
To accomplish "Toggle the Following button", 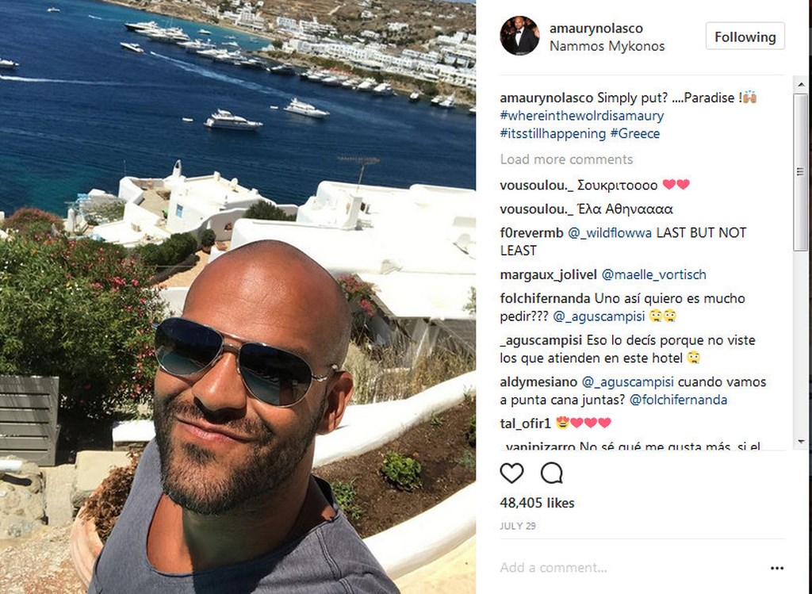I will pos(745,36).
